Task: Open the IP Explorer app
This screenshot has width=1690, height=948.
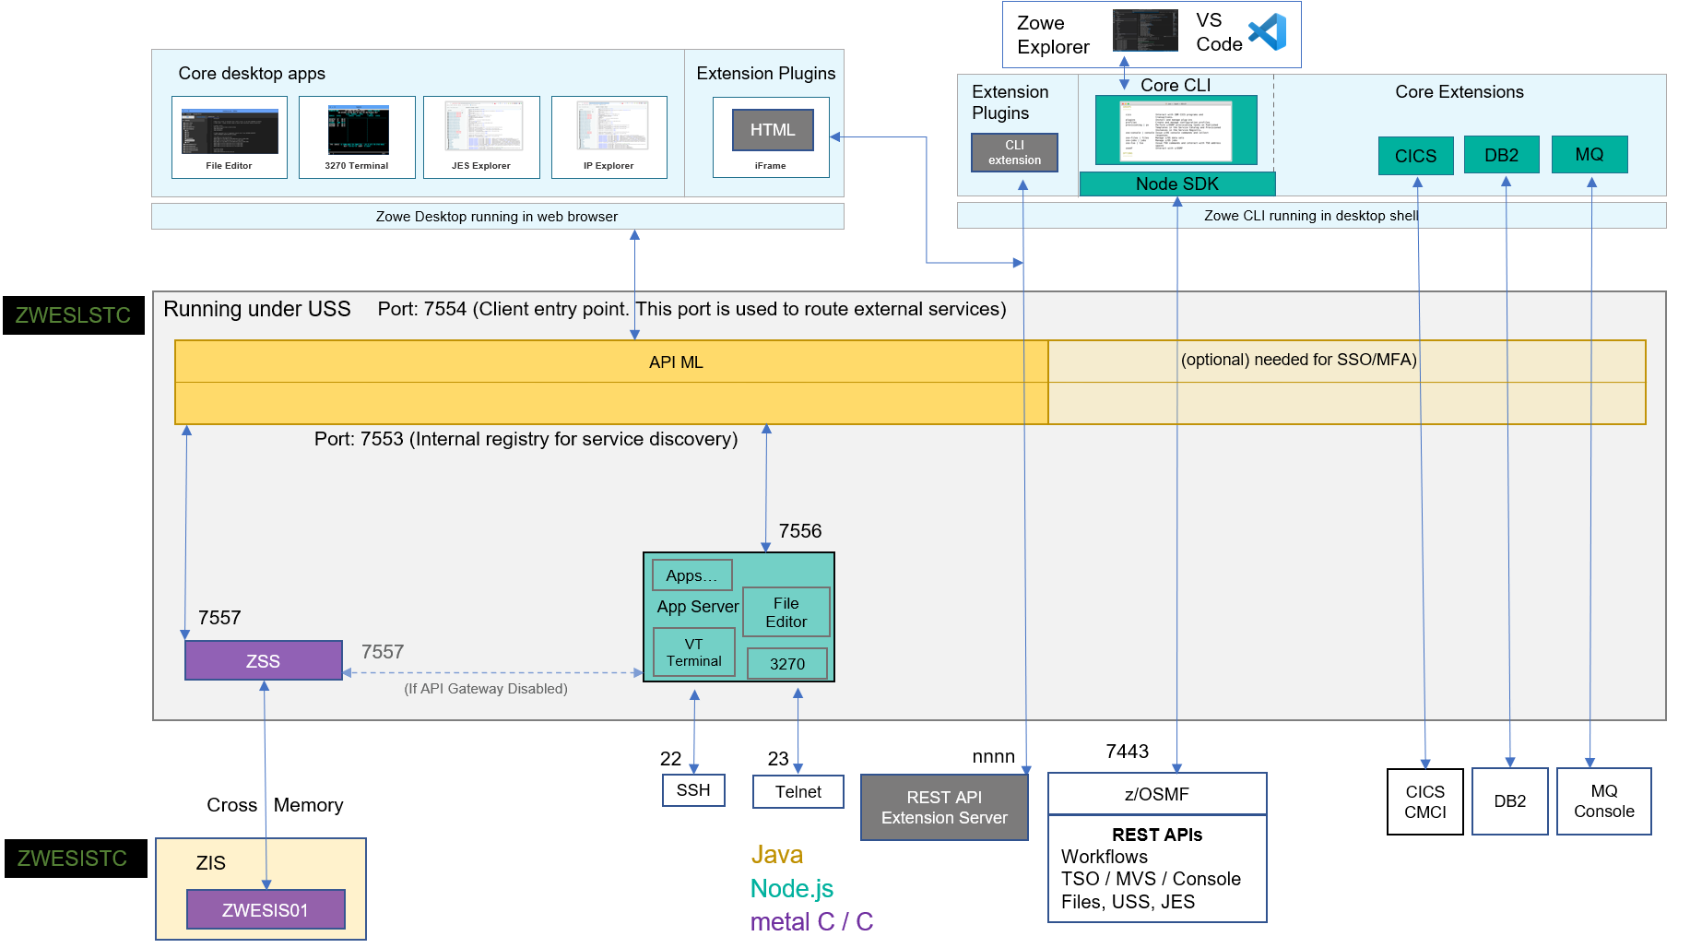Action: click(609, 136)
